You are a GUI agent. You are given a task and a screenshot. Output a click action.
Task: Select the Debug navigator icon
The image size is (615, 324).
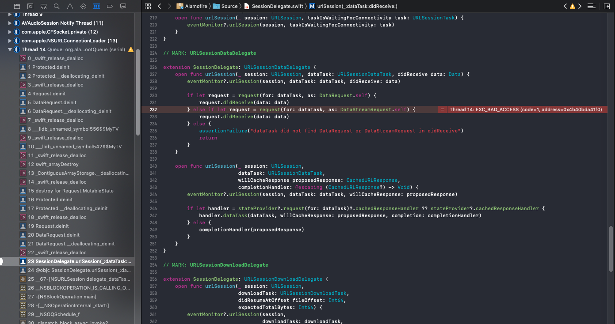pos(97,7)
